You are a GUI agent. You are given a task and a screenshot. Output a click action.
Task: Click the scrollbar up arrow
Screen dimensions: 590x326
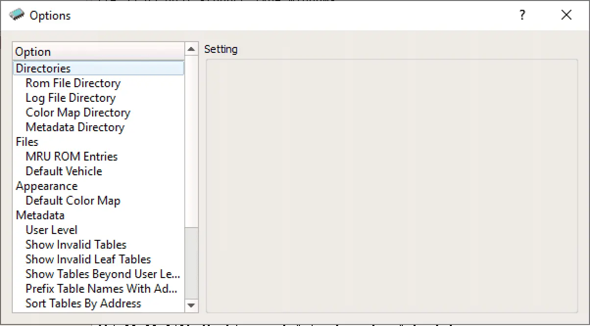192,48
